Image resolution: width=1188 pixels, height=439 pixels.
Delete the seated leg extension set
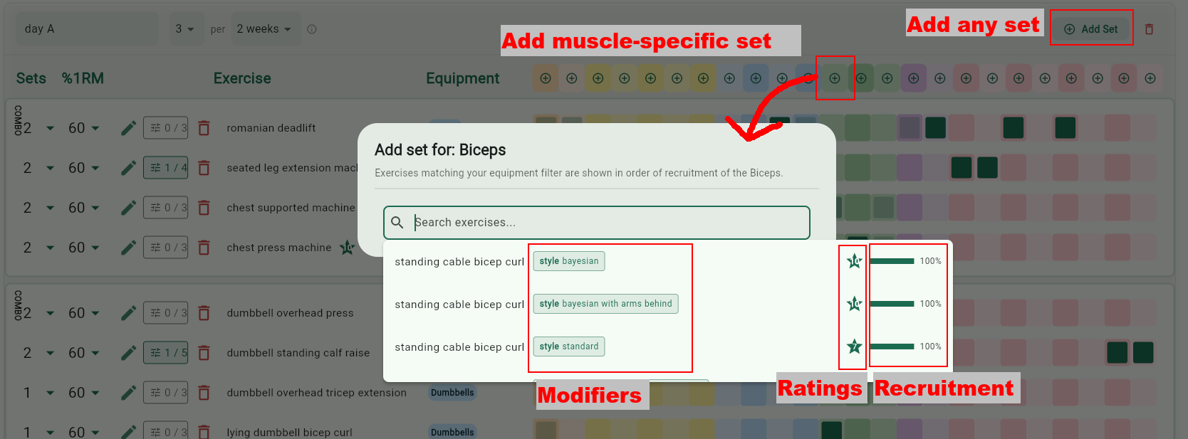tap(204, 168)
